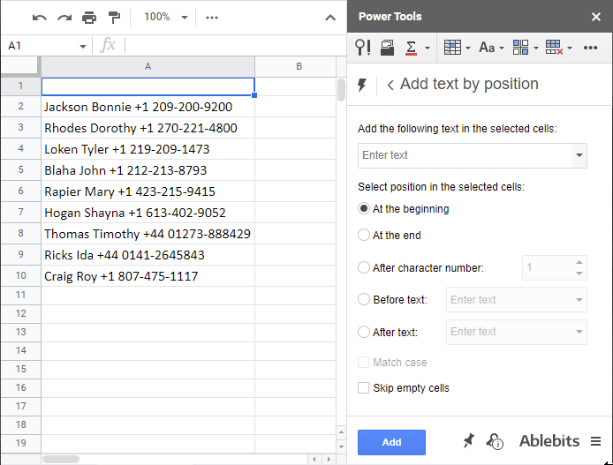Open the toolbar more options ellipsis
The image size is (613, 465).
pyautogui.click(x=212, y=18)
